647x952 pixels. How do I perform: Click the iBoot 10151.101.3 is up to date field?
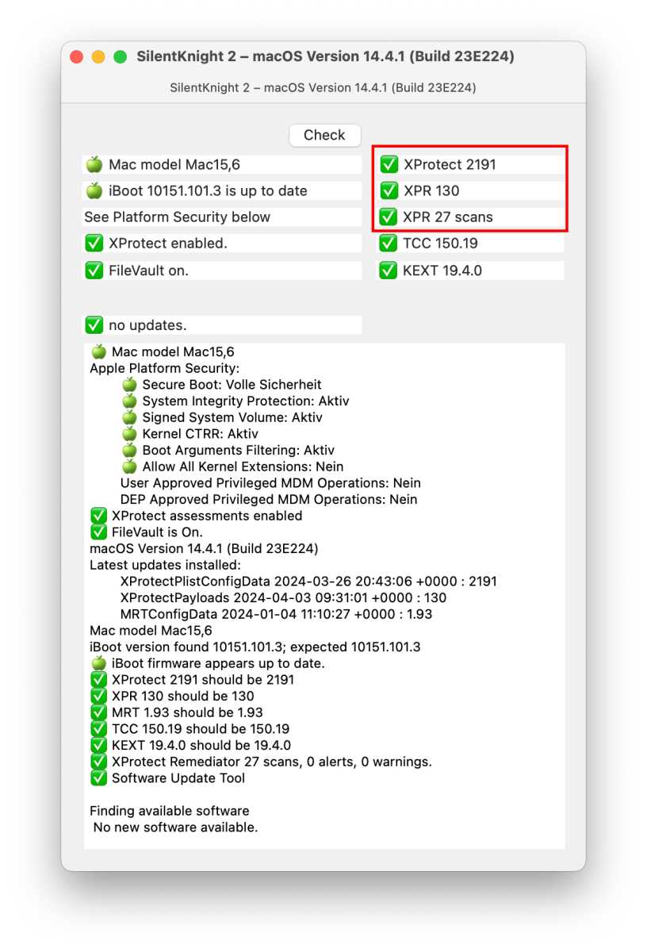point(222,191)
